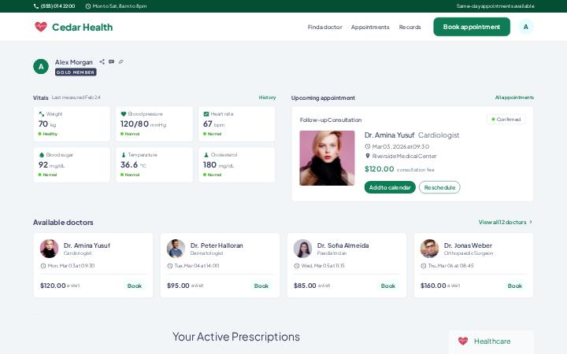Book a visit with Dr. Sofia Almeida

388,286
